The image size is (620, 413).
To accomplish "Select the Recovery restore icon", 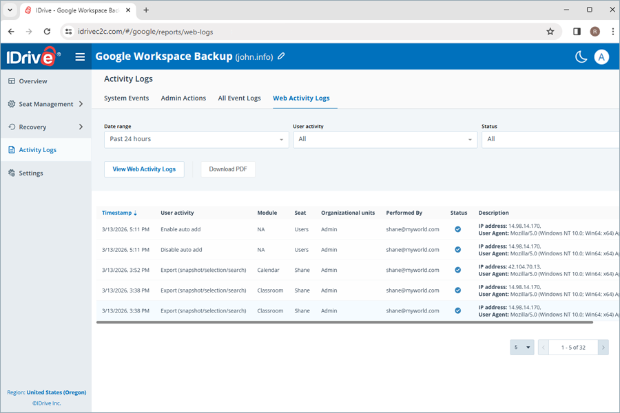I will 12,127.
